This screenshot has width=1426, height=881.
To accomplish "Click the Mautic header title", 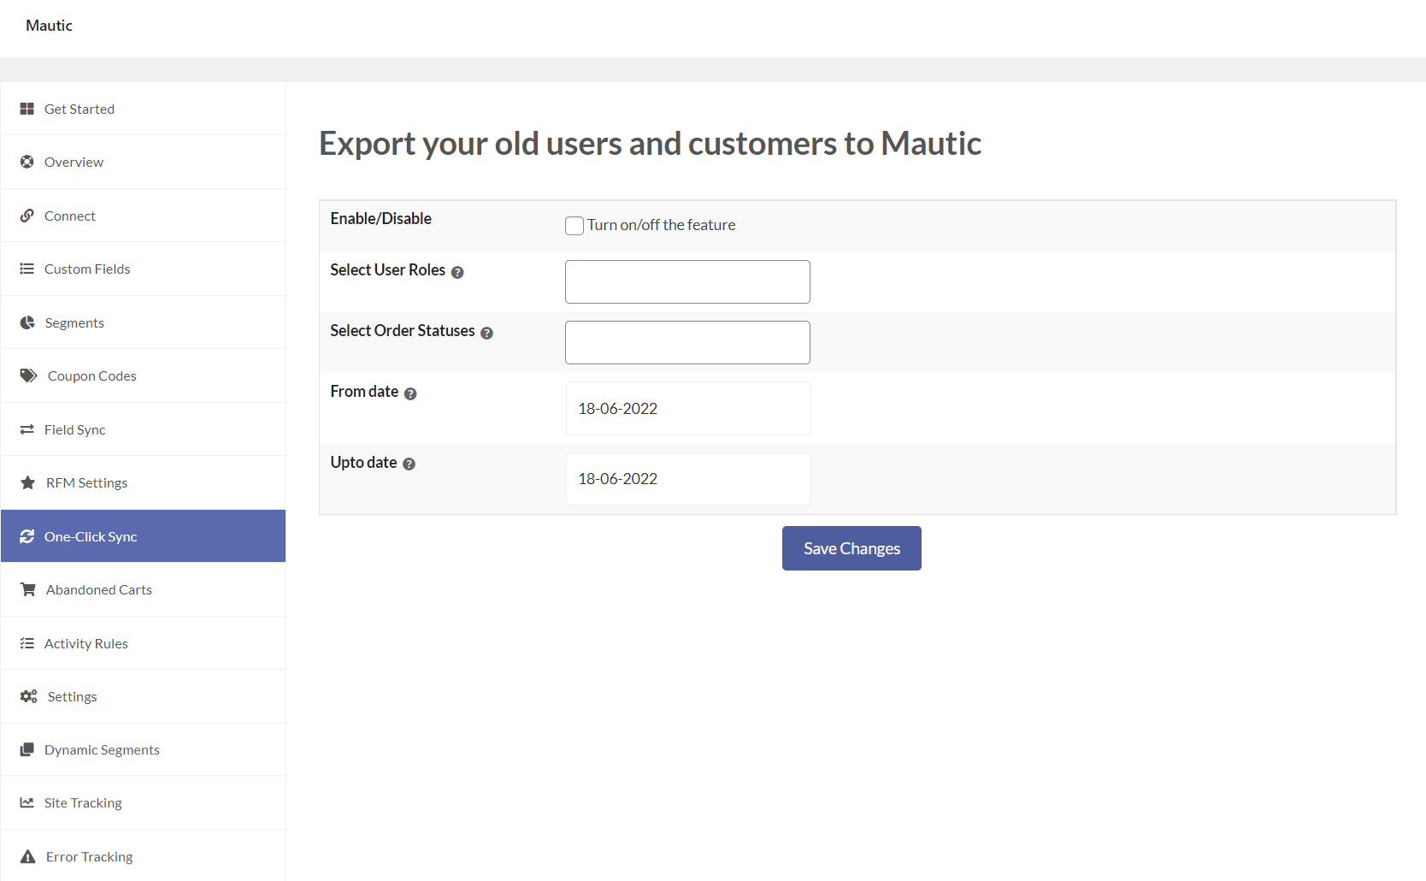I will click(x=49, y=26).
